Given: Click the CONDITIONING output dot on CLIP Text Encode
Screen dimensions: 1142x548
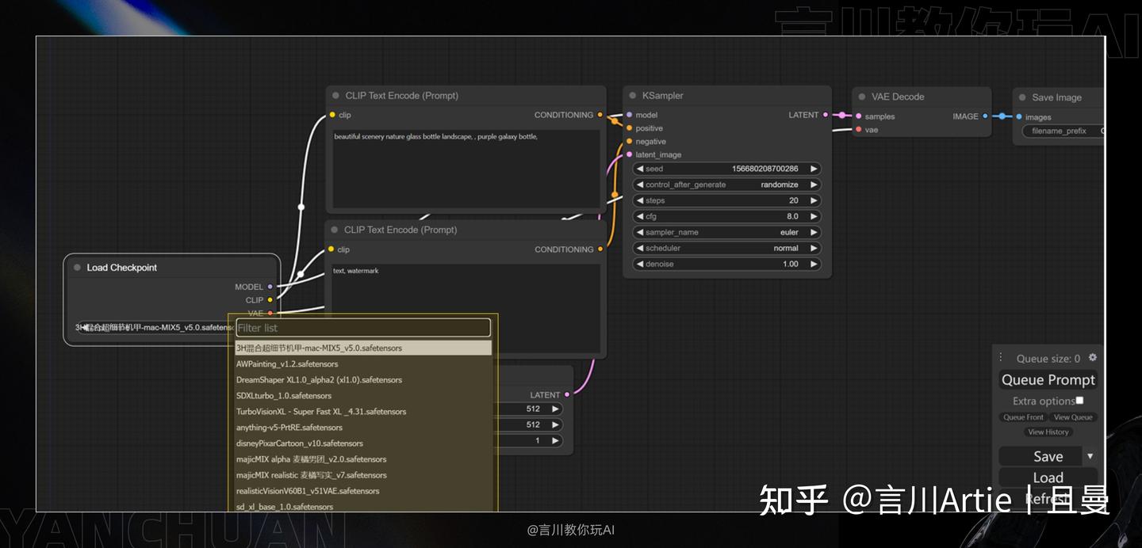Looking at the screenshot, I should 600,115.
